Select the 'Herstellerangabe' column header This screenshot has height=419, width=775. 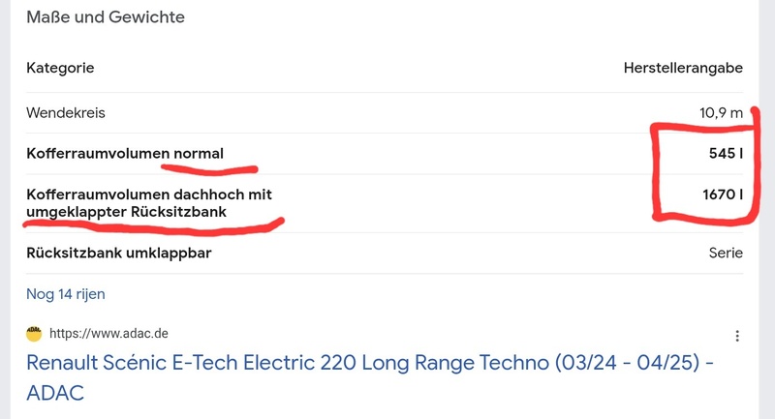coord(684,68)
